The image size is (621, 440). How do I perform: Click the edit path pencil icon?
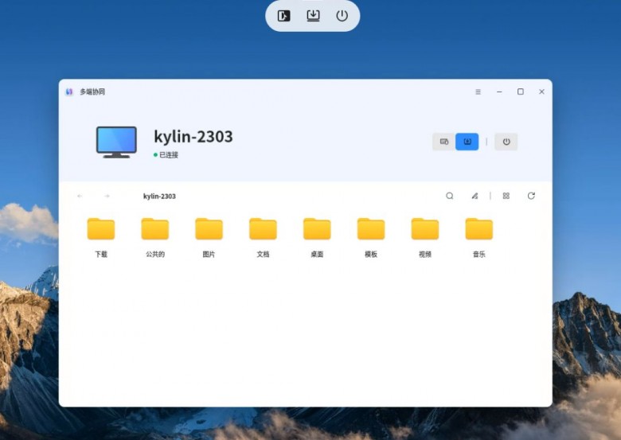coord(475,196)
